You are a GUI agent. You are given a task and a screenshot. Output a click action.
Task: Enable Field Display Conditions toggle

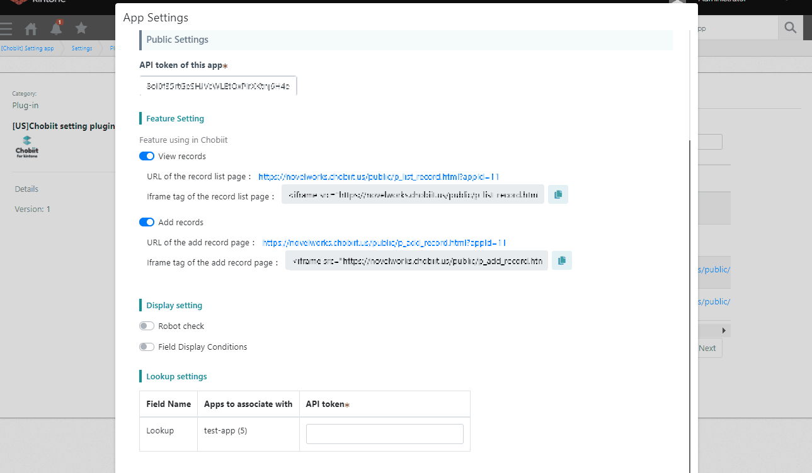click(x=147, y=347)
